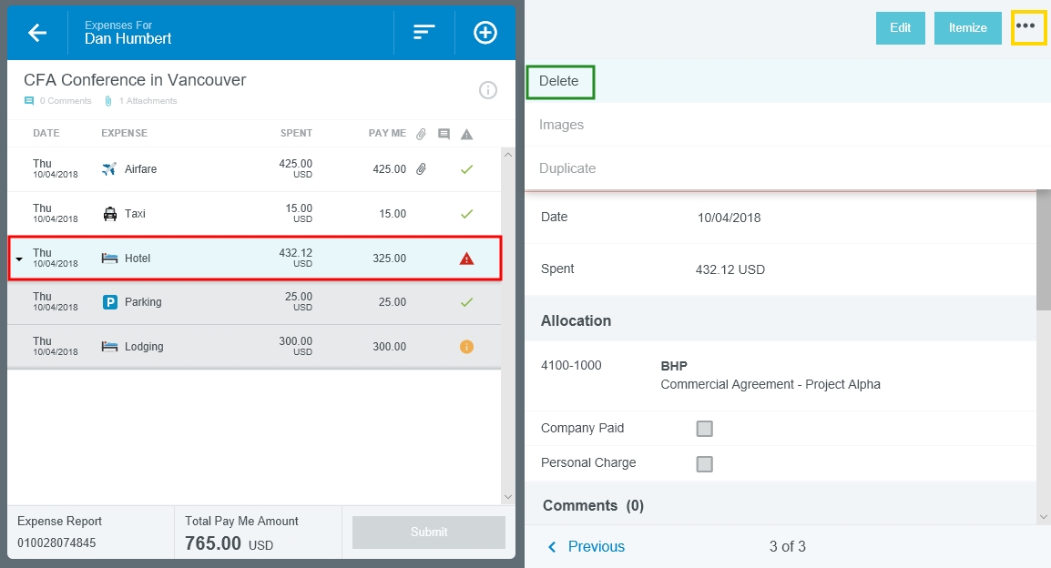This screenshot has height=568, width=1051.
Task: Open the sort options icon
Action: 423,33
